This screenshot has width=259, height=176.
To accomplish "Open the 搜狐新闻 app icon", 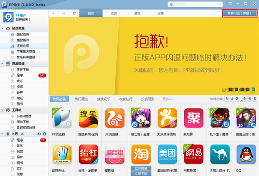I will coord(88,118).
